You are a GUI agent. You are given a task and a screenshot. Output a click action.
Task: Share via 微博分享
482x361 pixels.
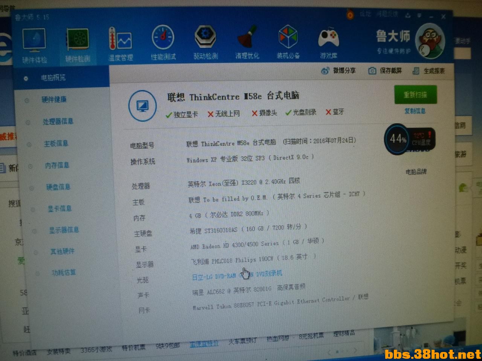pyautogui.click(x=339, y=70)
